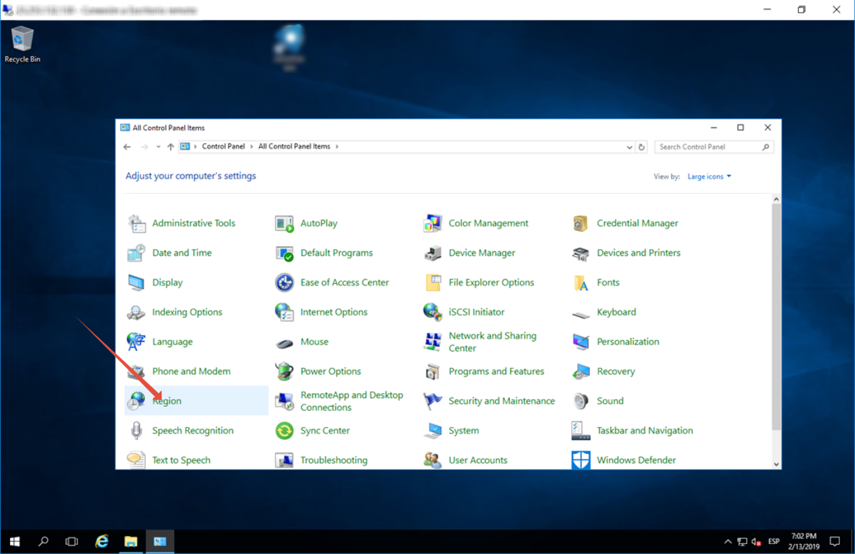This screenshot has height=554, width=855.
Task: Open the Credential Manager icon
Action: click(x=581, y=224)
